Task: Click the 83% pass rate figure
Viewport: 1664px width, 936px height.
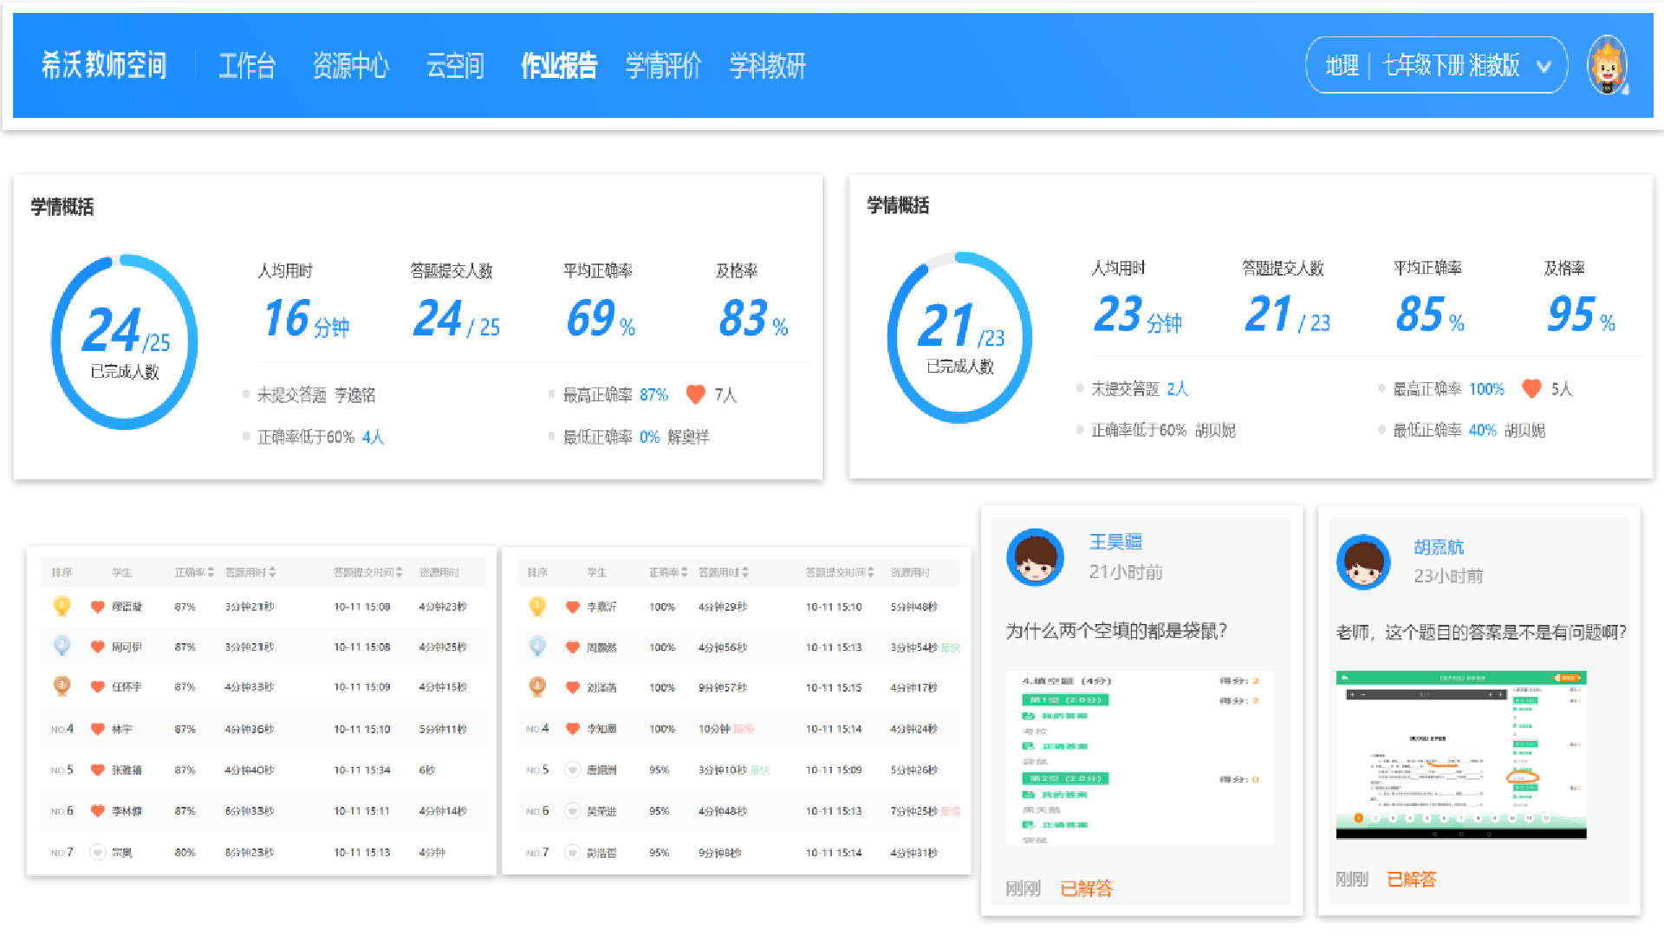Action: pyautogui.click(x=753, y=319)
